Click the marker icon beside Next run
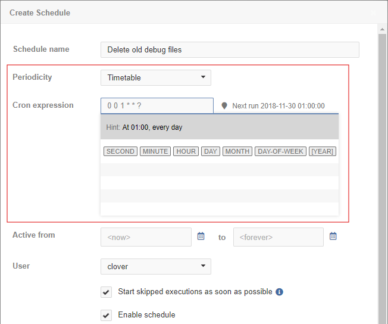Image resolution: width=388 pixels, height=324 pixels. click(x=224, y=106)
